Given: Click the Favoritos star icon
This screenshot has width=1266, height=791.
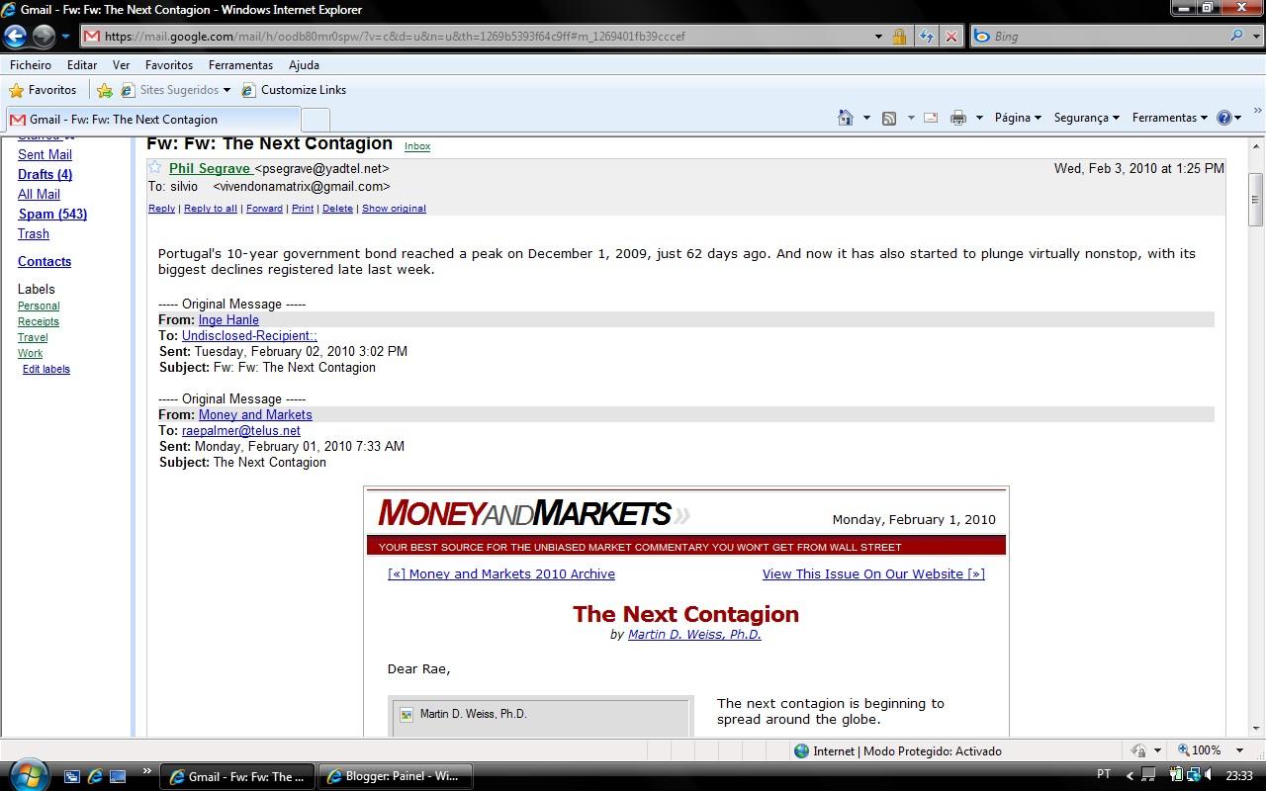Looking at the screenshot, I should coord(16,90).
